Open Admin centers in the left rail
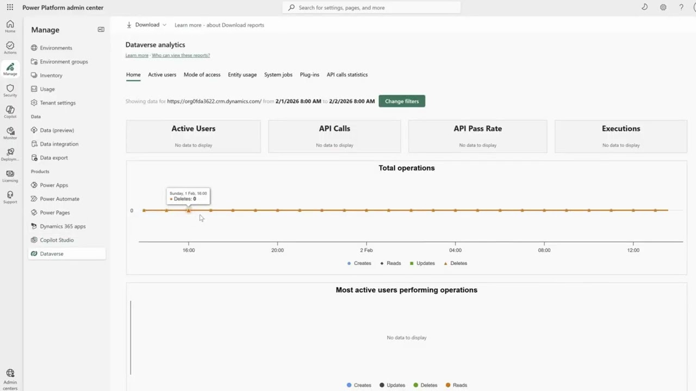696x391 pixels. pos(10,380)
